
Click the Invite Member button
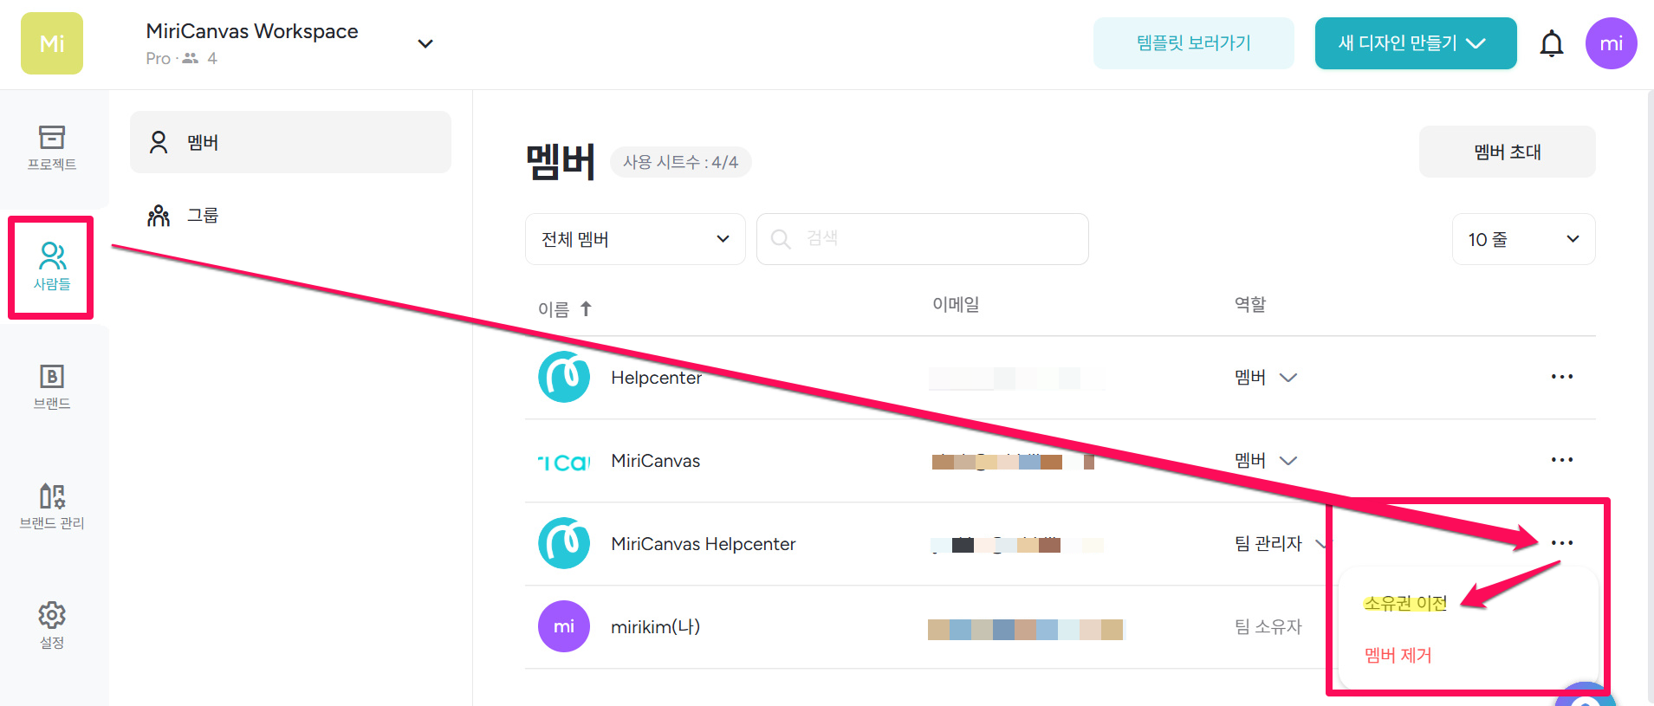click(1507, 152)
